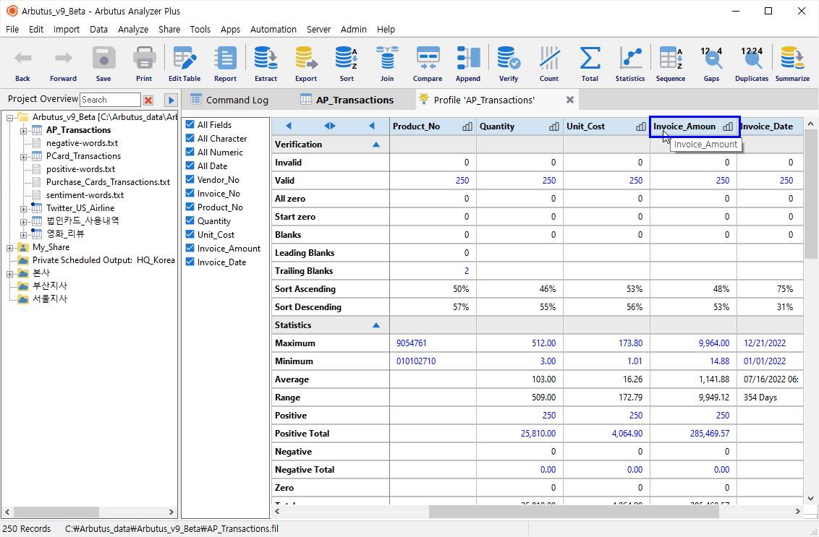Click the Positive Total 25,810.00 for Quantity

coord(538,434)
